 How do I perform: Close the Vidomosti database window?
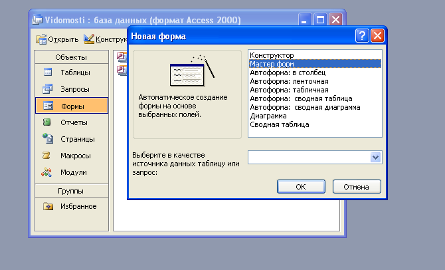335,20
